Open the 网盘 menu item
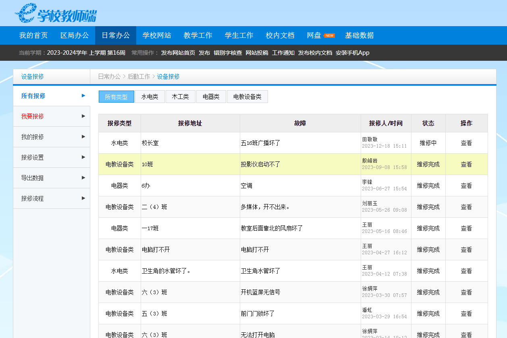The width and height of the screenshot is (507, 338). [314, 35]
